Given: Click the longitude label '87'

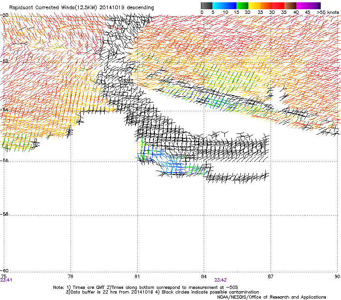Looking at the screenshot, I should [x=270, y=276].
